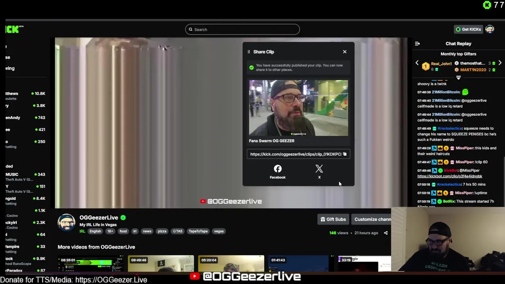Open the 05:20:04 video thumbnail
The width and height of the screenshot is (505, 284).
(231, 264)
